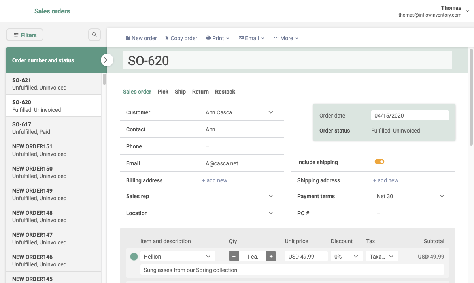Click the search magnifier icon
The height and width of the screenshot is (283, 474).
[x=94, y=35]
